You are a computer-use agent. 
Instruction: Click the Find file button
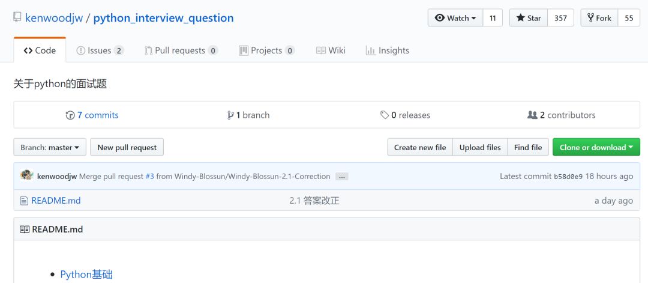pos(528,147)
